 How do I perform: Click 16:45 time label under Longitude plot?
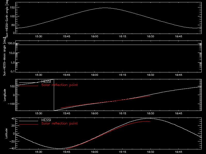tap(178, 113)
